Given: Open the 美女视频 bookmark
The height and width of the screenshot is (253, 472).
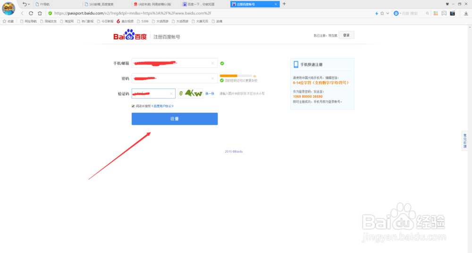Looking at the screenshot, I should 125,21.
